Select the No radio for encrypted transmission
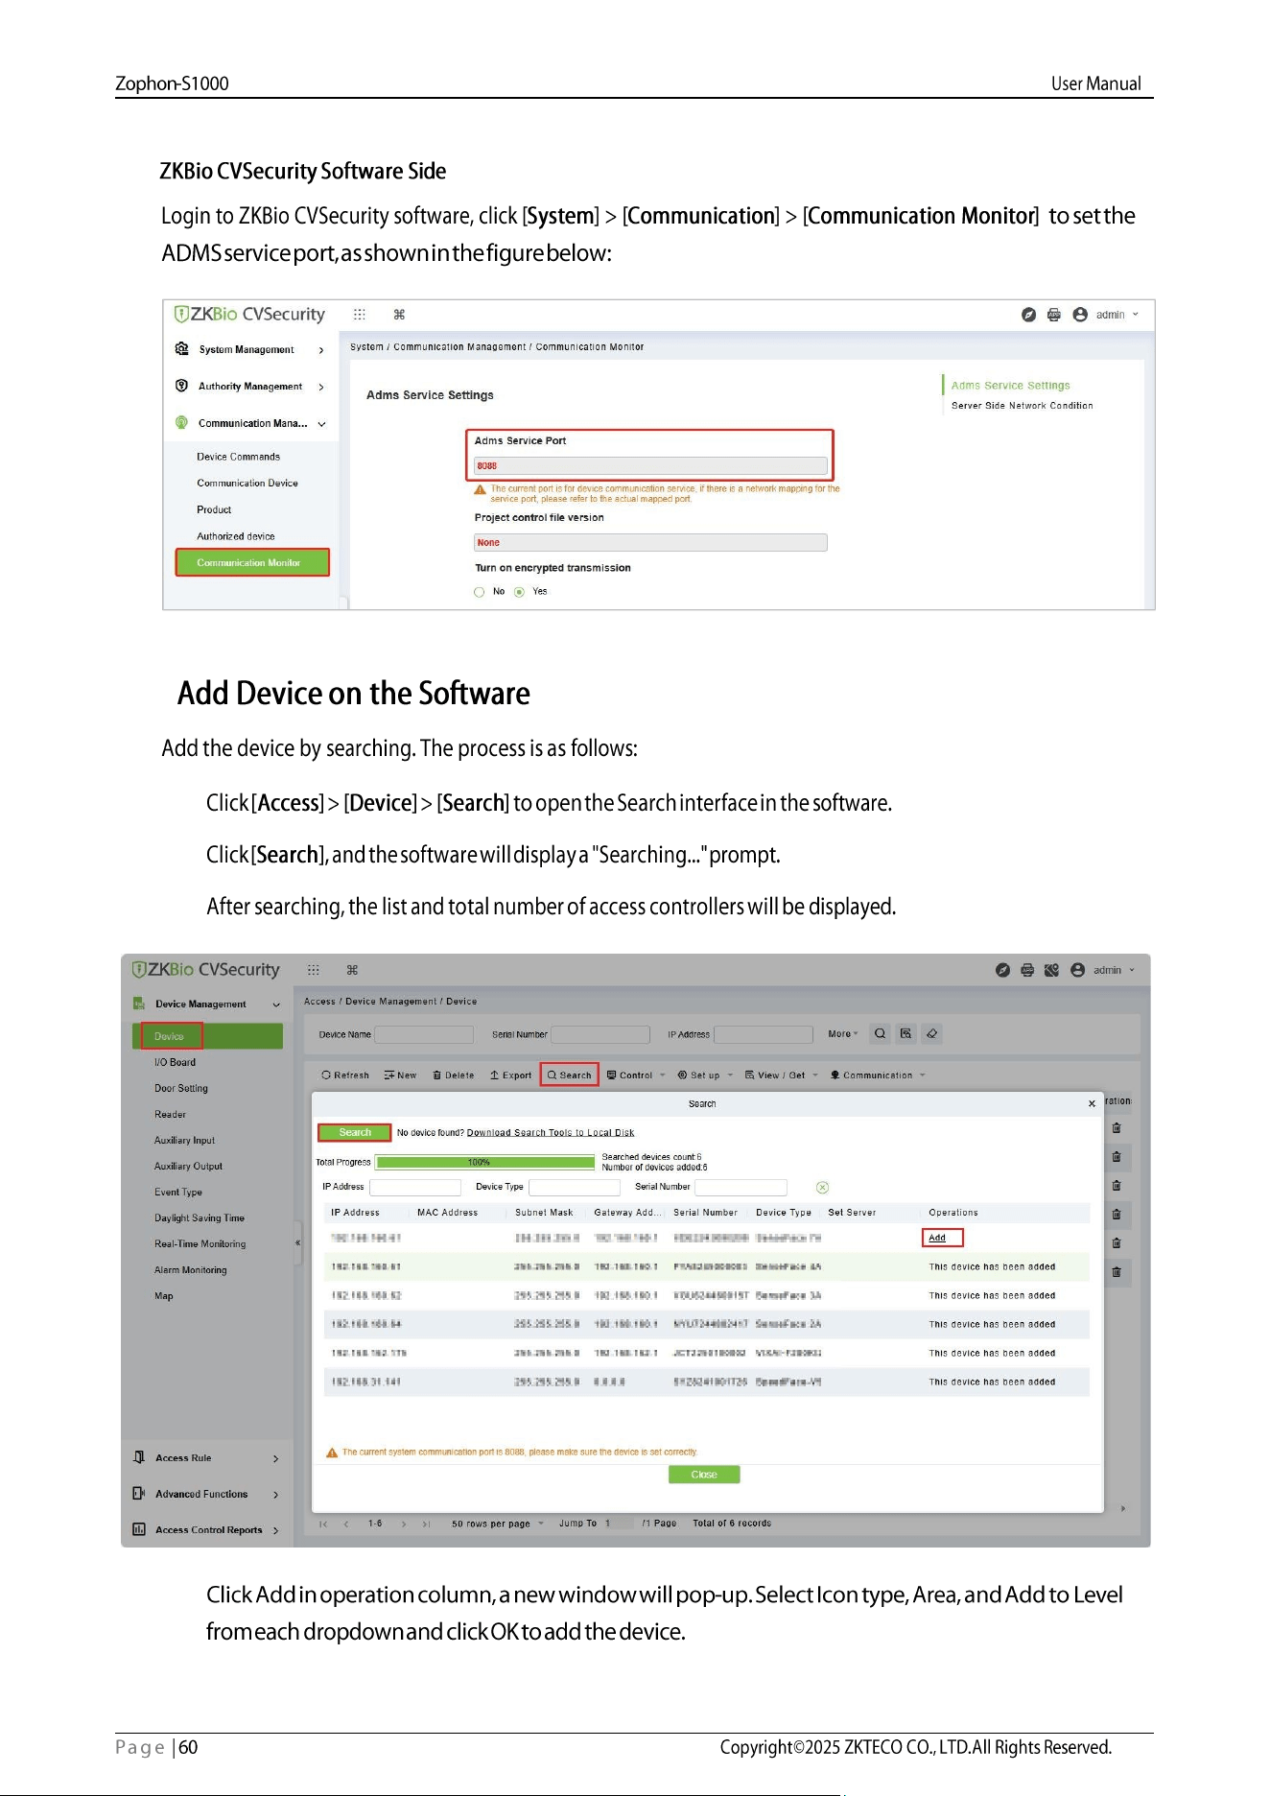This screenshot has width=1270, height=1796. tap(480, 592)
